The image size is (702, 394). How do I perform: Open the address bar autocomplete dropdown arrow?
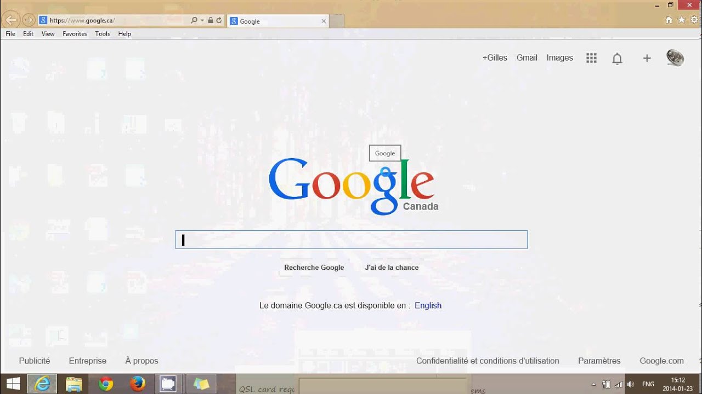point(202,20)
